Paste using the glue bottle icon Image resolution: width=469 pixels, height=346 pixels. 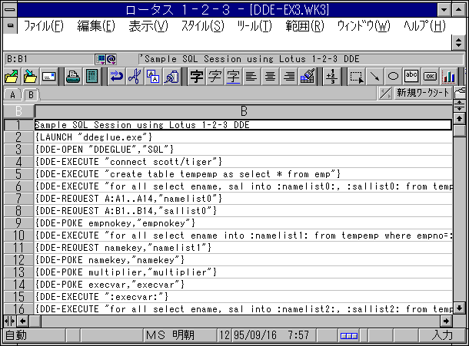pos(171,77)
